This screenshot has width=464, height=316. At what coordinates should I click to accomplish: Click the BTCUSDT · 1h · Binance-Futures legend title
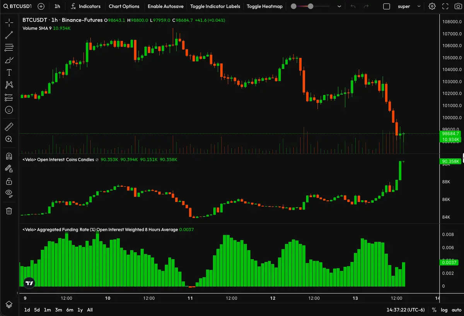(x=63, y=20)
